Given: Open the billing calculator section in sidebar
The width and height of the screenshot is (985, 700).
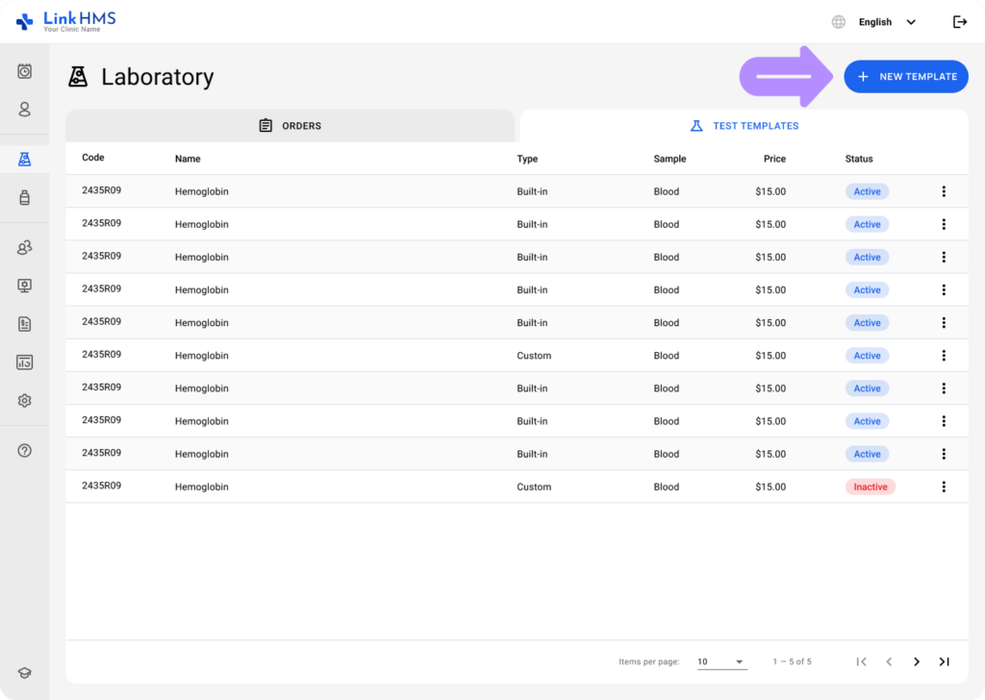Looking at the screenshot, I should click(x=24, y=362).
